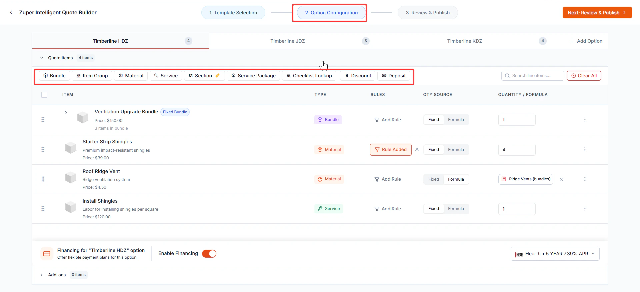Switch to the Timberline KDZ tab
This screenshot has width=640, height=292.
tap(475, 41)
